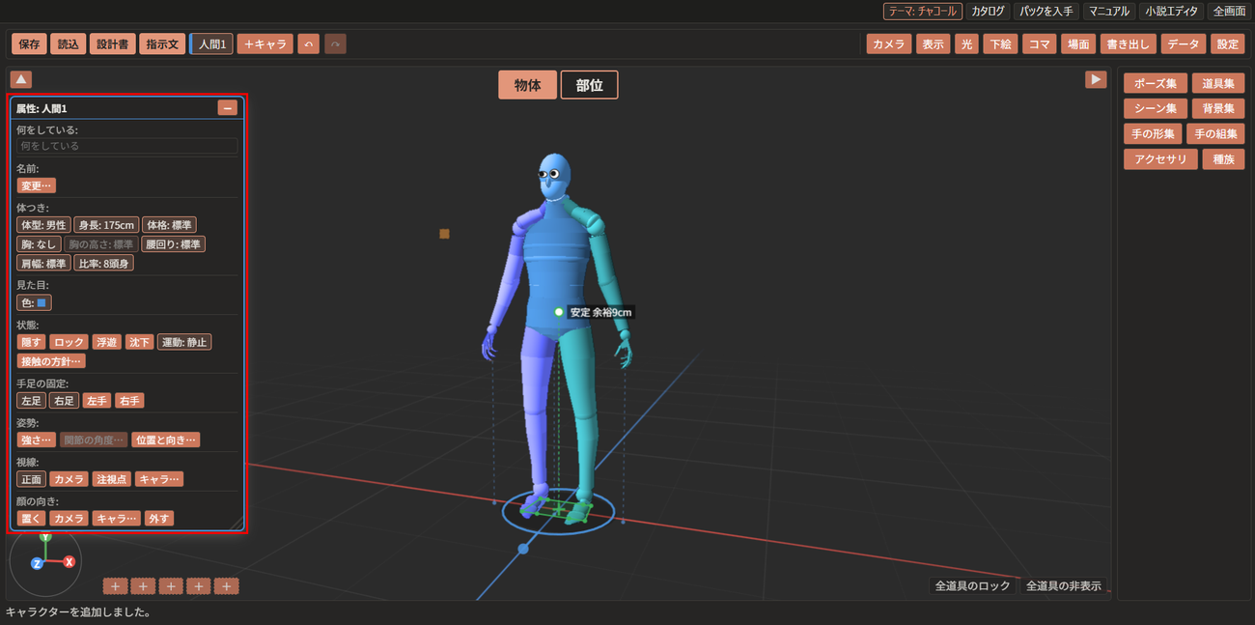Click the brown square handle in the viewport
This screenshot has height=625, width=1255.
(x=444, y=234)
